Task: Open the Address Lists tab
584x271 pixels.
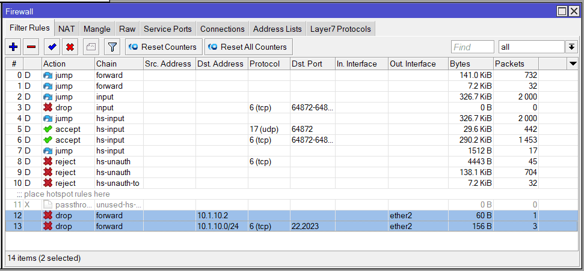Action: pyautogui.click(x=277, y=29)
